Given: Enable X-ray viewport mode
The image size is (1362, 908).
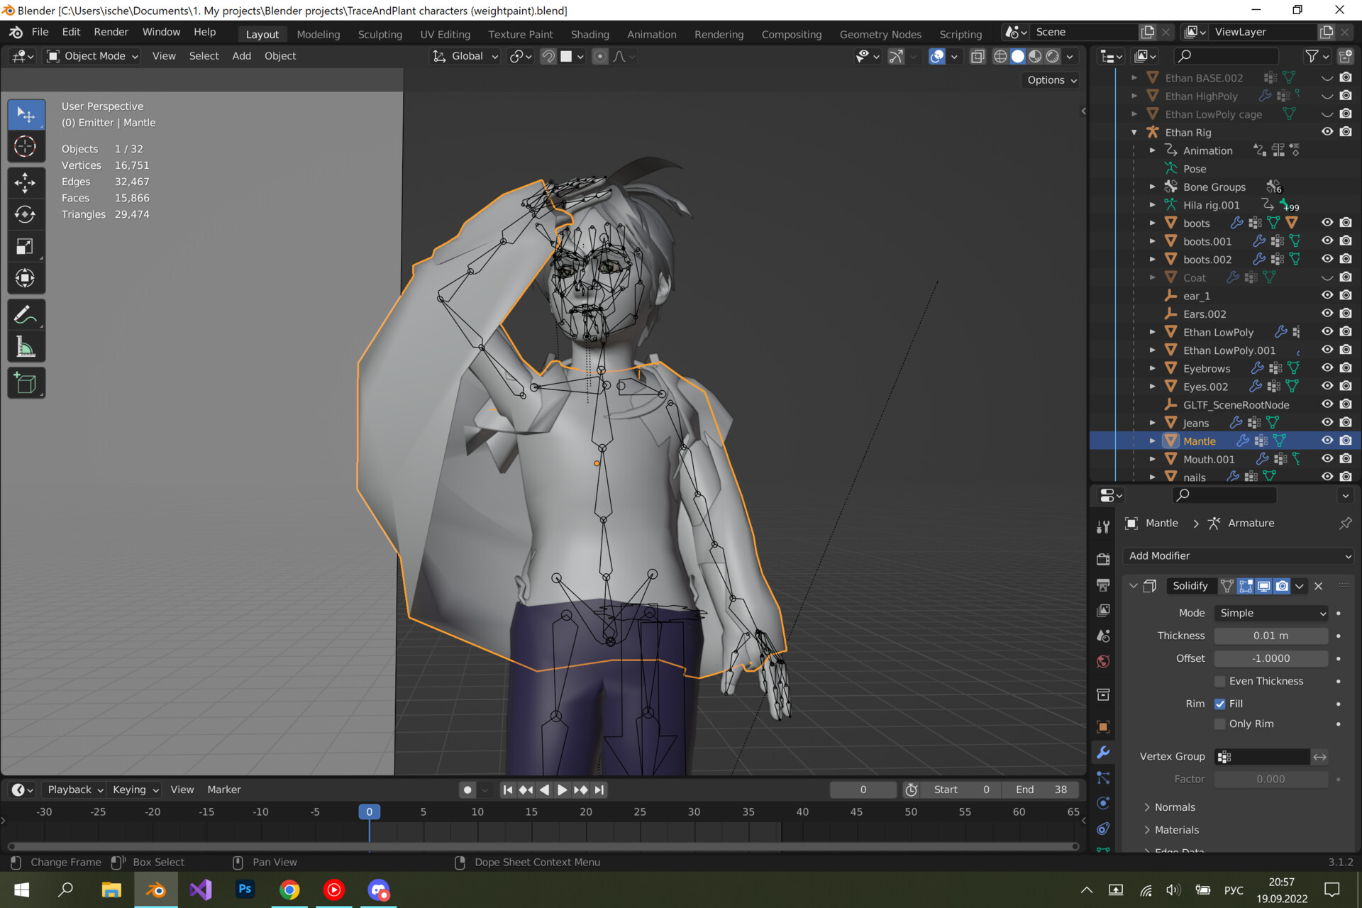Looking at the screenshot, I should (978, 56).
